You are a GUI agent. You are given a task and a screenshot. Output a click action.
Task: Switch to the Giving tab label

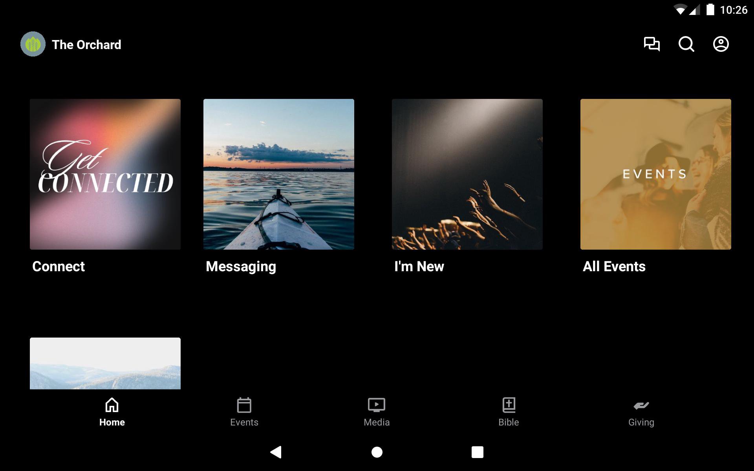coord(641,423)
